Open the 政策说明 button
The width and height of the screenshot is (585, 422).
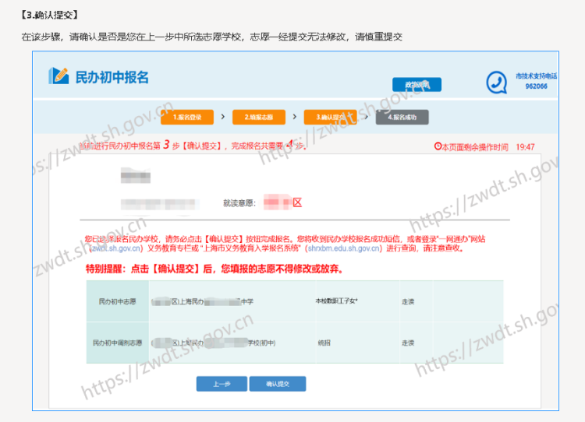tap(417, 84)
